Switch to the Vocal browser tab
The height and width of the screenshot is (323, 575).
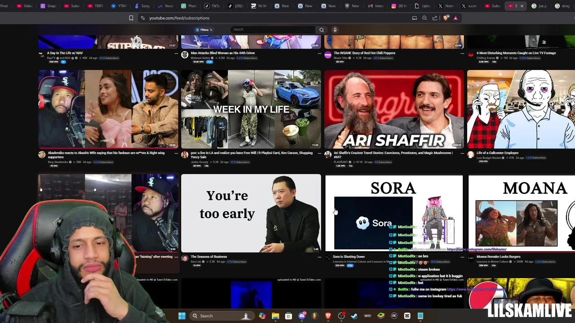(x=165, y=6)
